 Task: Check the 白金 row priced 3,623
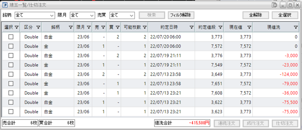[x=11, y=111]
